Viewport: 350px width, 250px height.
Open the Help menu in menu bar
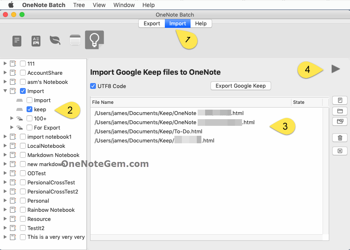click(149, 5)
